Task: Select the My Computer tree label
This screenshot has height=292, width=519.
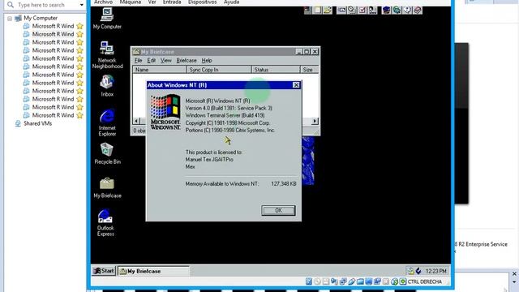Action: pyautogui.click(x=41, y=18)
